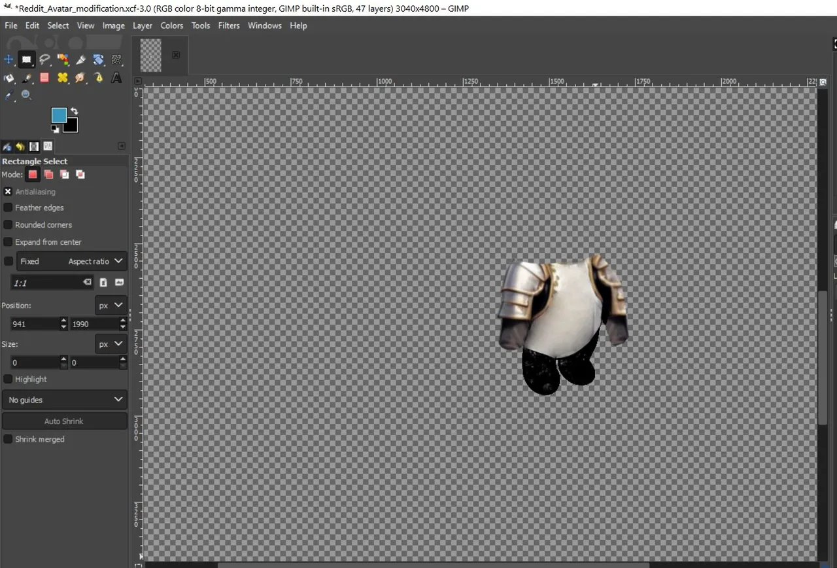The image size is (837, 568).
Task: Select the image thumbnail tab
Action: (x=151, y=55)
